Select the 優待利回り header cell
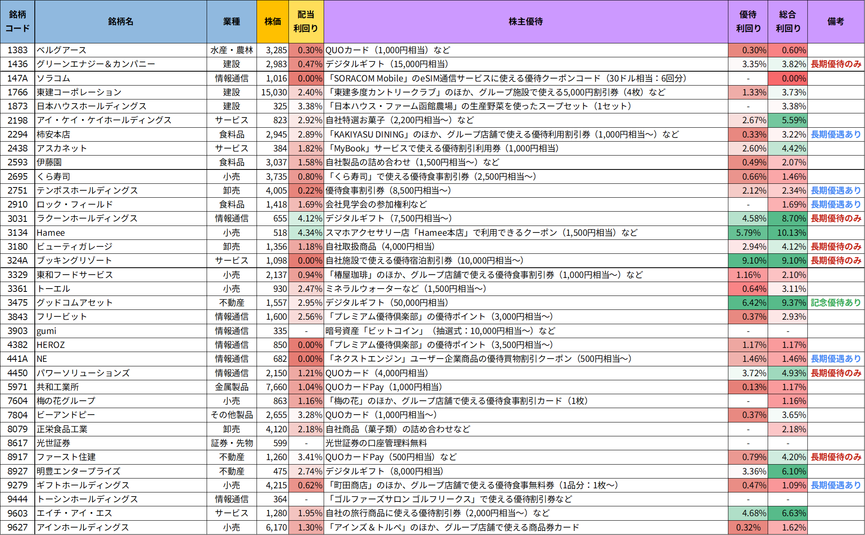 pos(748,21)
